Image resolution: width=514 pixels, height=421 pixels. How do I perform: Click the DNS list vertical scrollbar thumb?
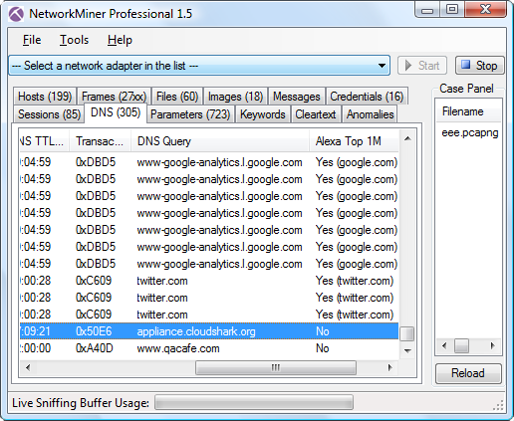point(407,333)
